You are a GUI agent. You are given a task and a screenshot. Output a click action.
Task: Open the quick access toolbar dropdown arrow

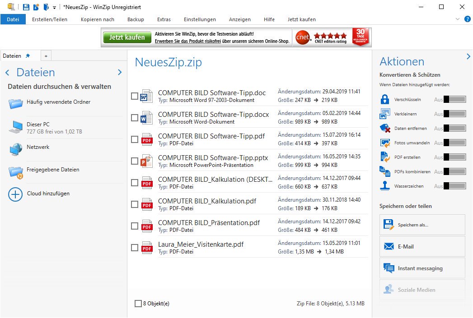(54, 8)
